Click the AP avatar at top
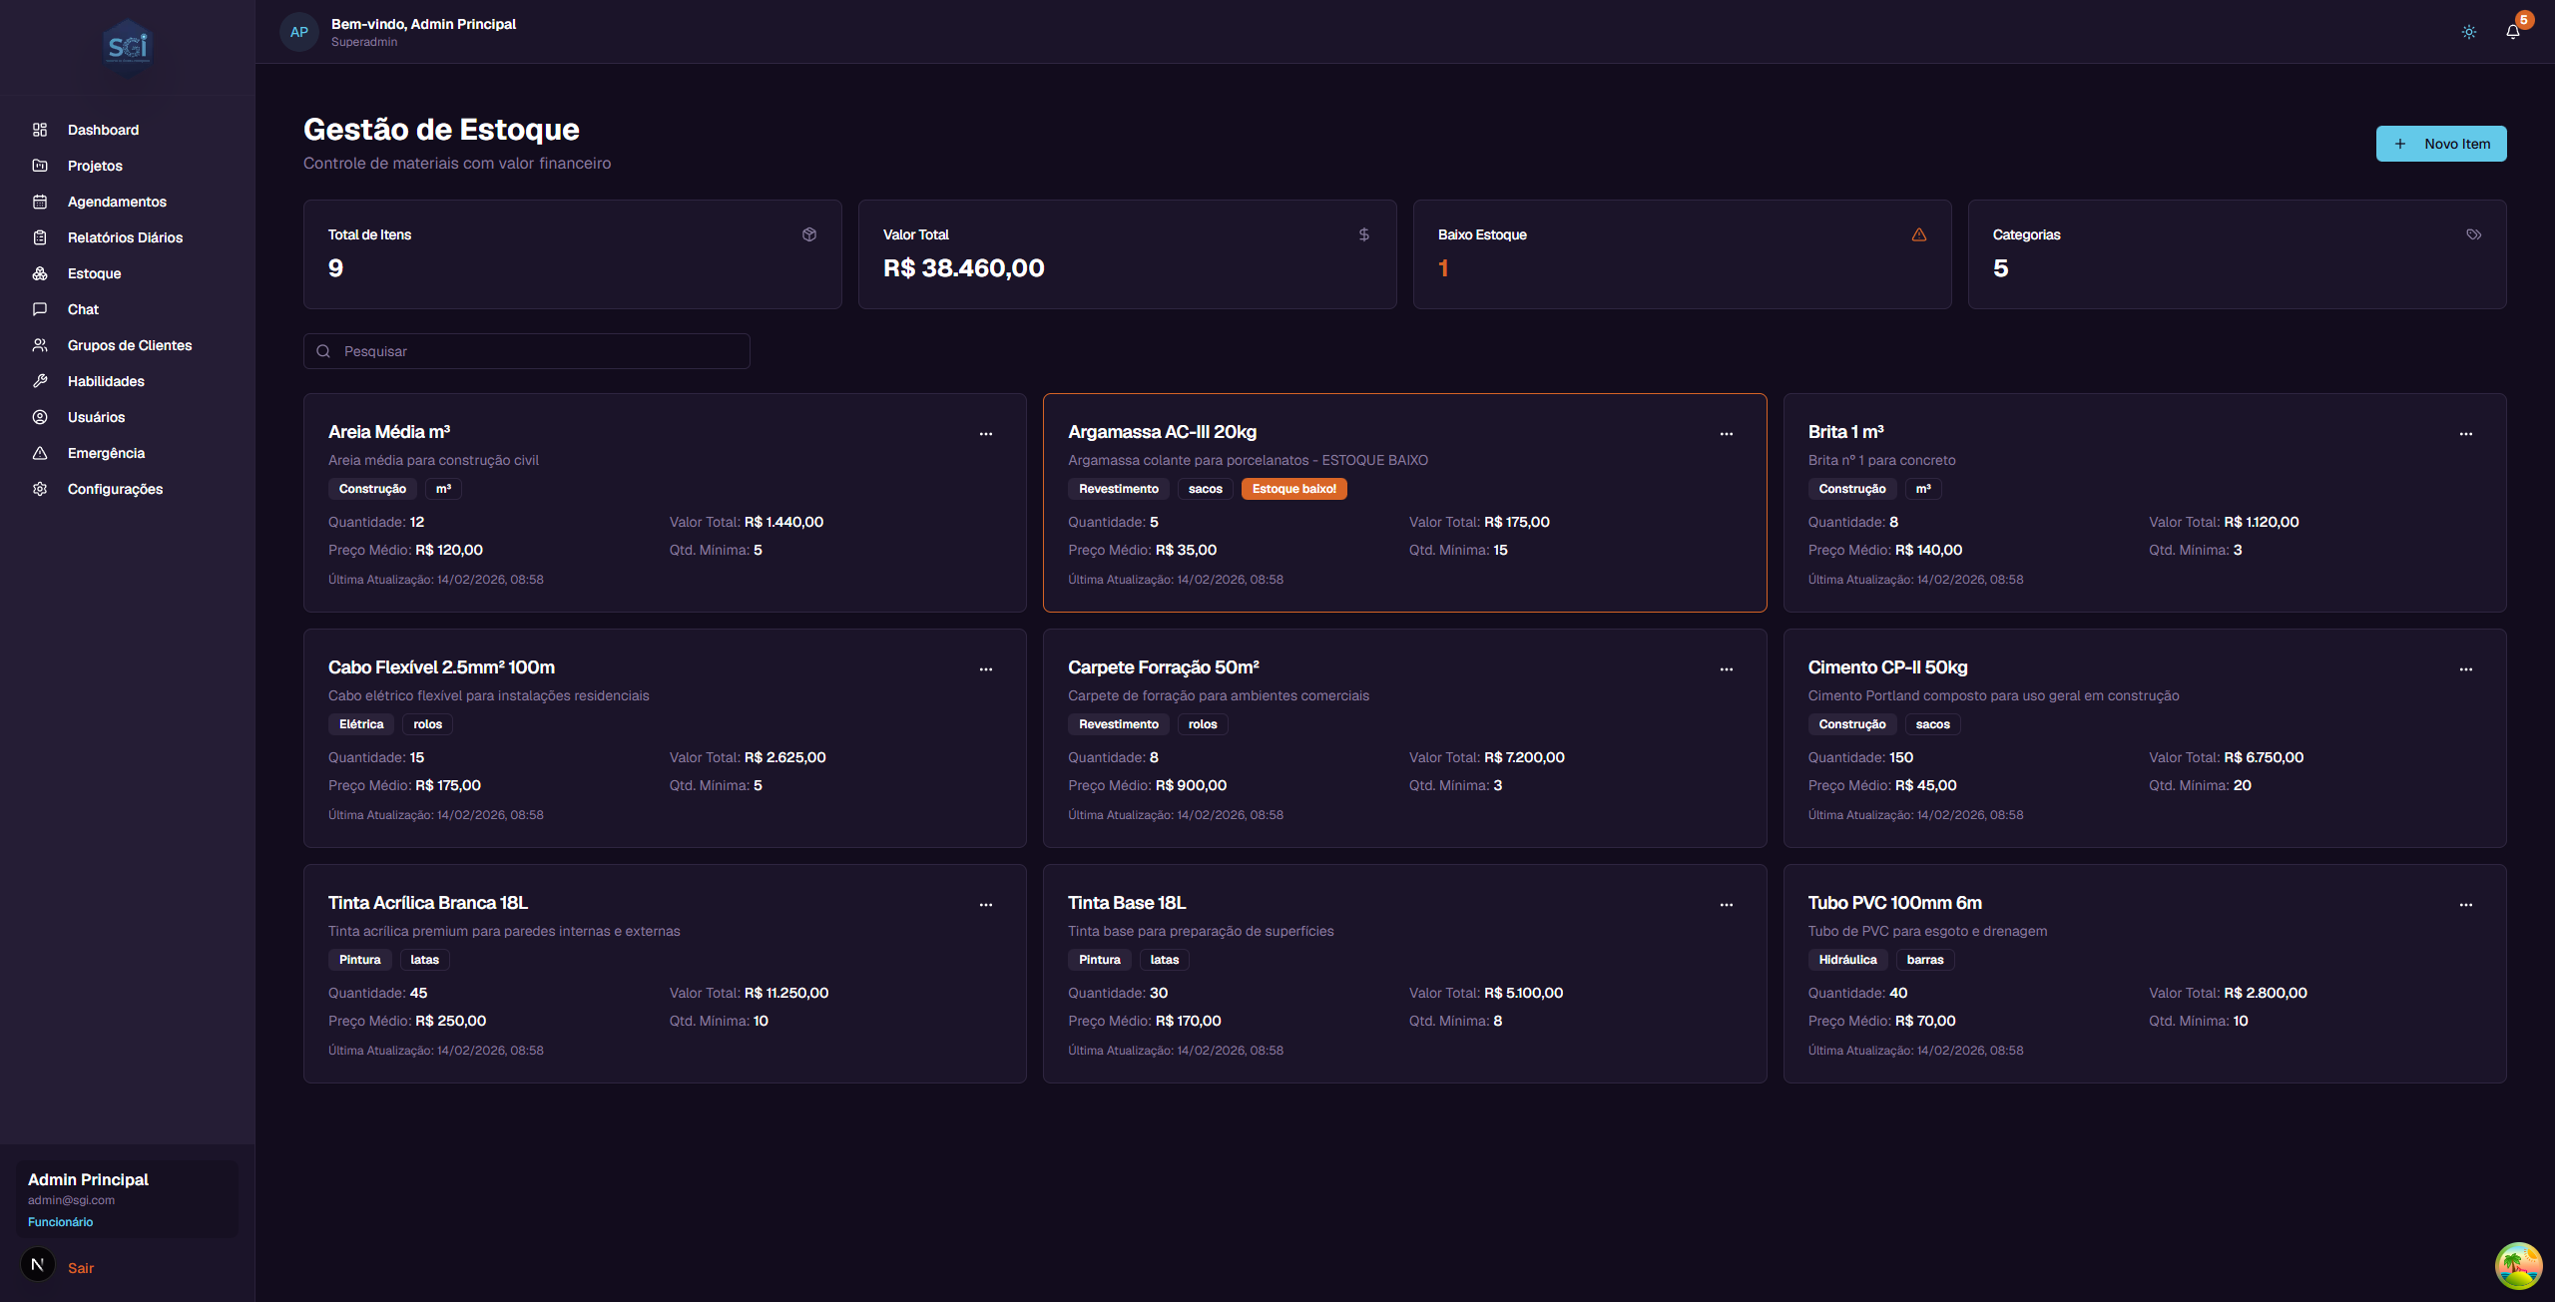Image resolution: width=2555 pixels, height=1302 pixels. tap(298, 32)
